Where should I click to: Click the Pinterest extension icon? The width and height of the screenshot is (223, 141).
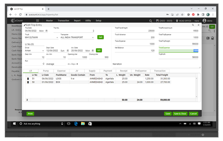pyautogui.click(x=193, y=14)
